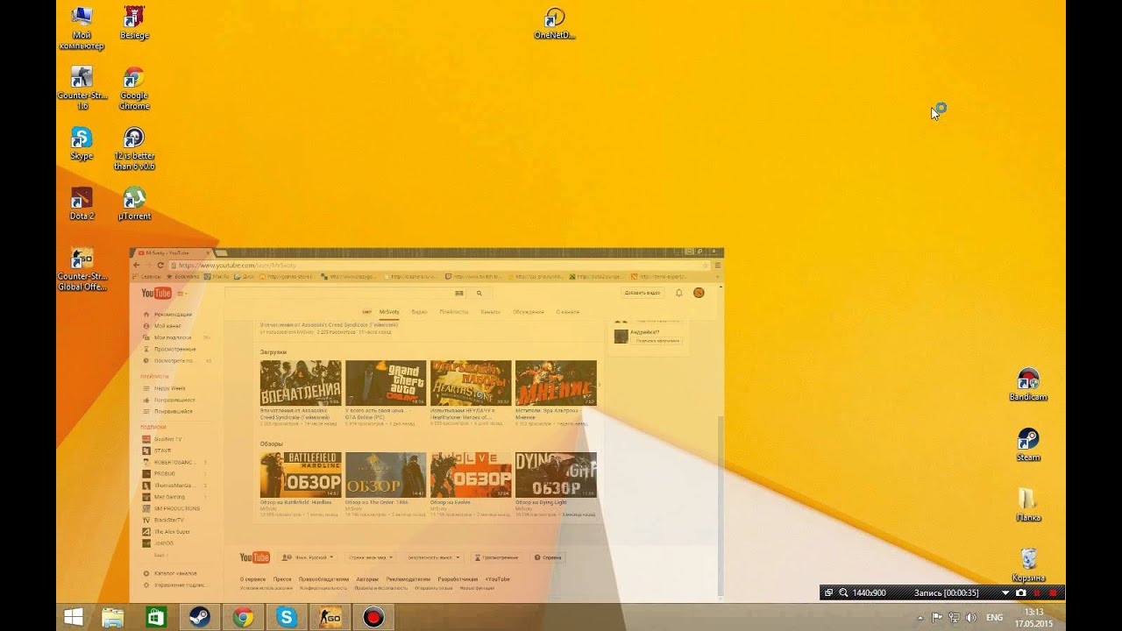Open the Мой компьютер desktop icon
1122x631 pixels.
click(x=82, y=27)
